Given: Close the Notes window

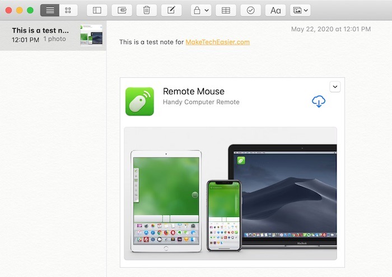Looking at the screenshot, I should pyautogui.click(x=9, y=10).
